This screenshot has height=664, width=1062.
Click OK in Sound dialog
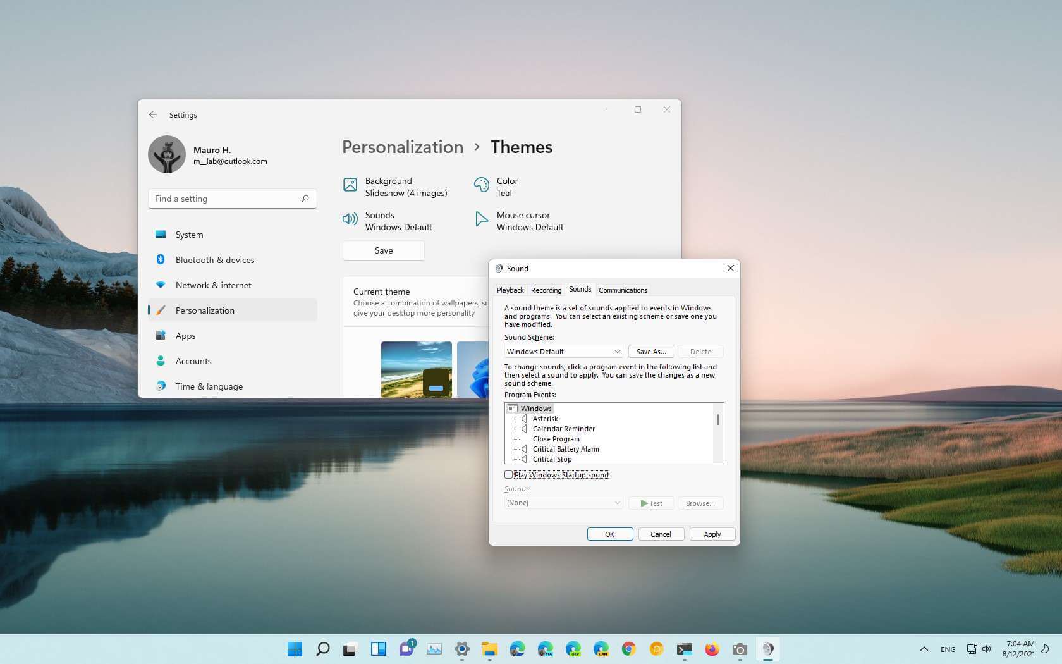tap(610, 534)
